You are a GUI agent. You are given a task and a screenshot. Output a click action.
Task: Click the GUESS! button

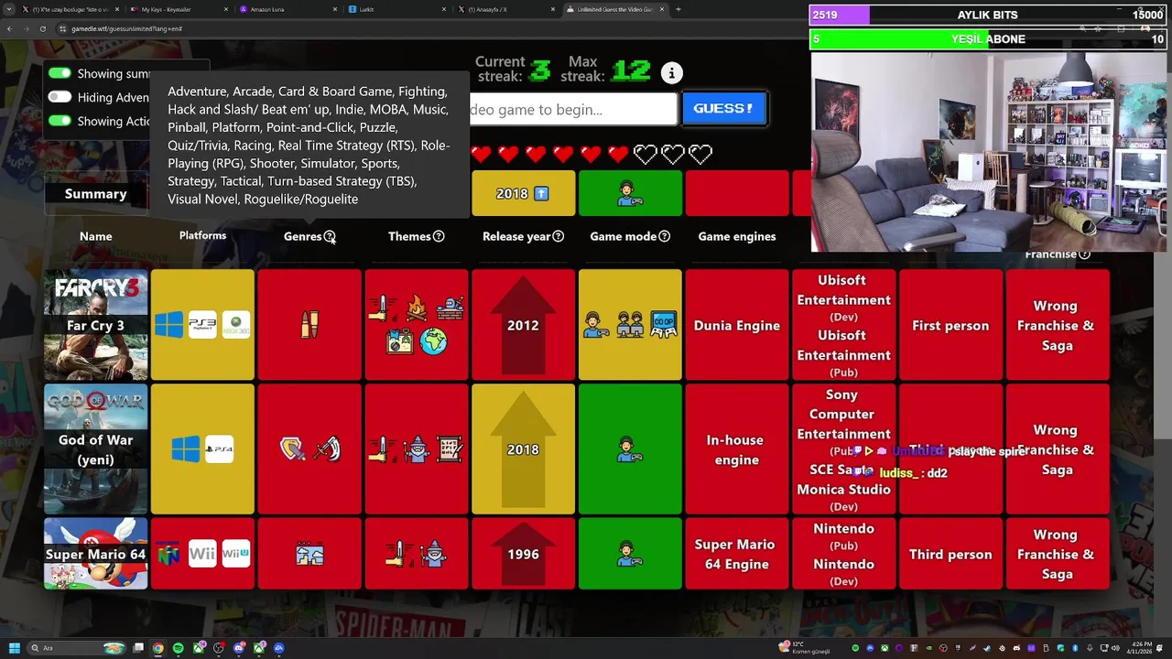723,109
